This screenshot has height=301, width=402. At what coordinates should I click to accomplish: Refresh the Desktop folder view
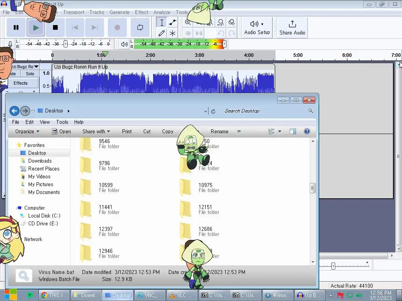[213, 111]
